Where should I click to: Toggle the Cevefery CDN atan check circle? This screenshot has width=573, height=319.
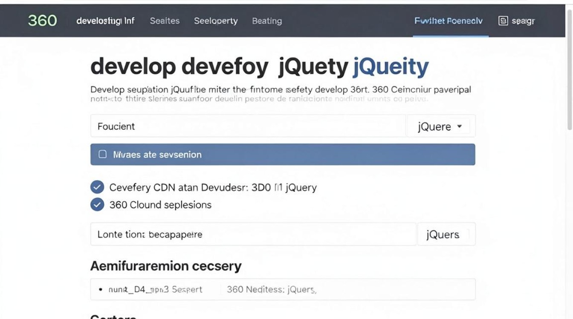(x=97, y=187)
